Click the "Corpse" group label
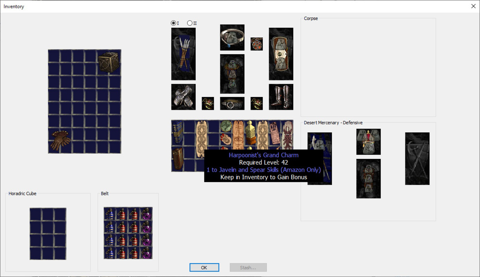Viewport: 480px width, 277px height. [x=311, y=18]
